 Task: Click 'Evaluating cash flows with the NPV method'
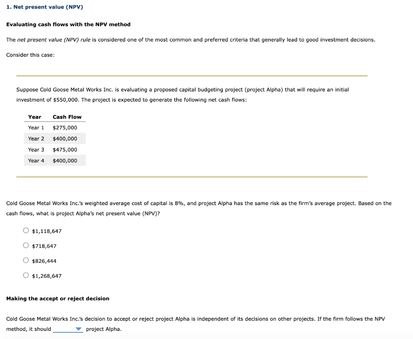tap(68, 24)
